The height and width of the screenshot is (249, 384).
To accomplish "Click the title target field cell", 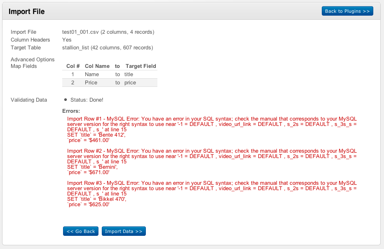I will 129,74.
